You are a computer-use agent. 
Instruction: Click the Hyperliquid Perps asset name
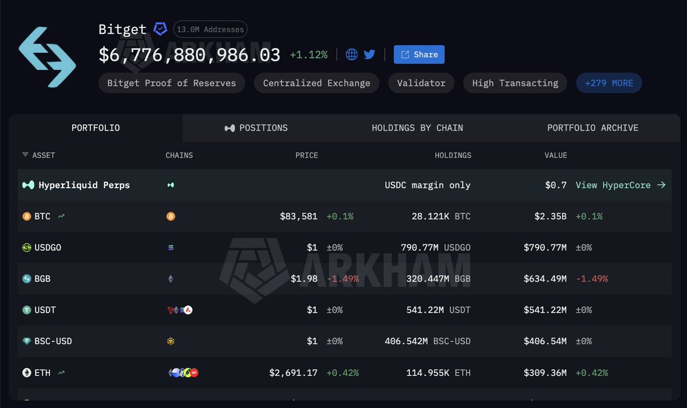tap(84, 185)
